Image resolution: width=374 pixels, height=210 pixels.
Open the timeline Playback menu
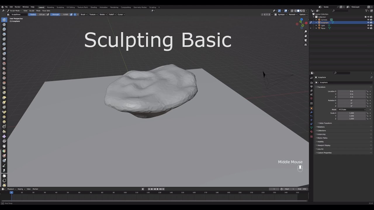click(x=11, y=189)
